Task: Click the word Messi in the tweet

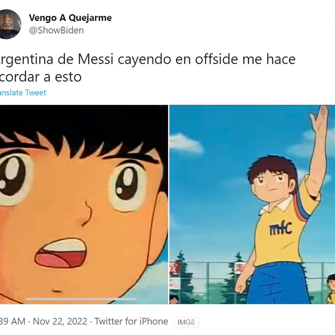Action: 96,59
